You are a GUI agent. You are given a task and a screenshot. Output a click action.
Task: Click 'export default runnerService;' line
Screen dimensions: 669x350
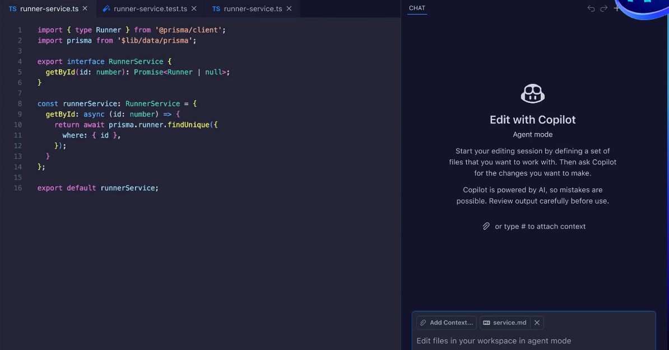tap(97, 188)
